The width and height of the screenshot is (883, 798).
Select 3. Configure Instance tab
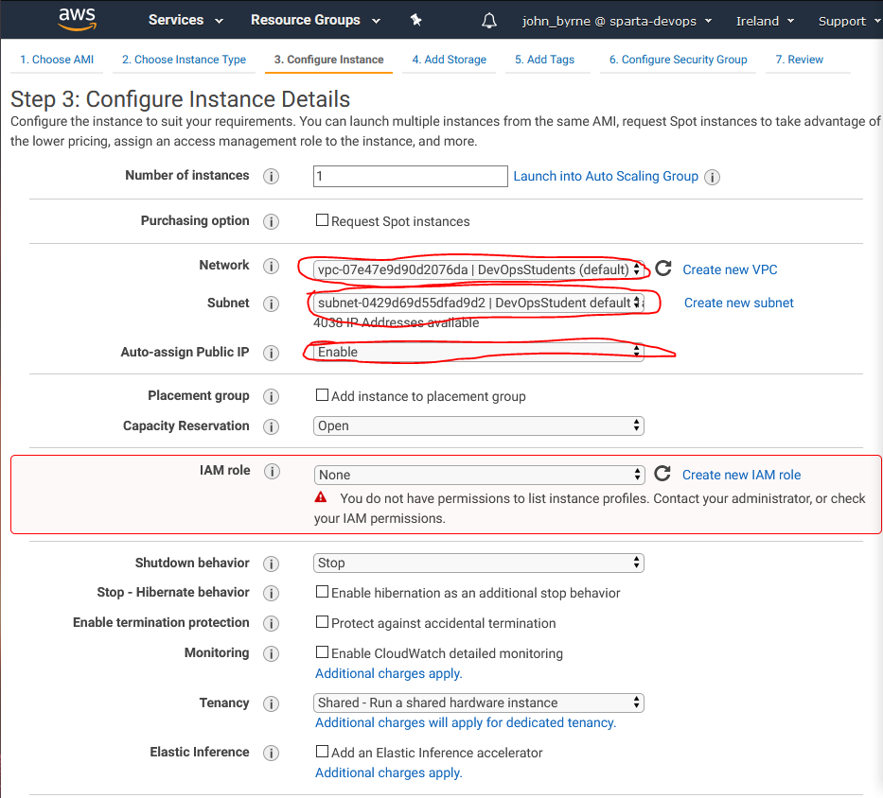[x=328, y=60]
